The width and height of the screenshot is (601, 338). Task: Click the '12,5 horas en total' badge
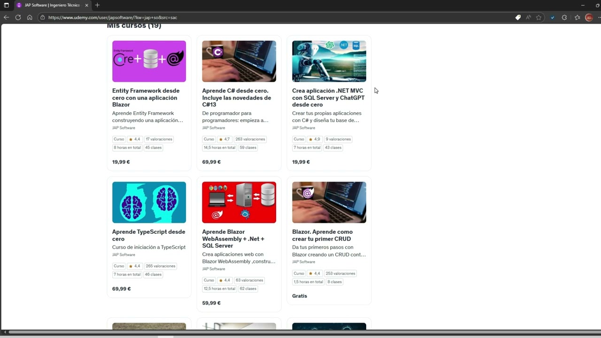click(x=219, y=289)
